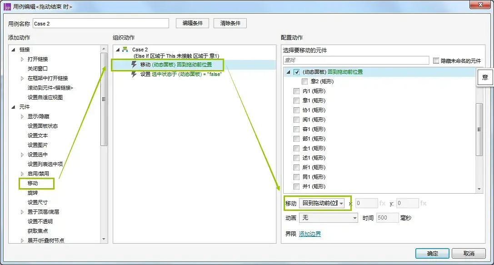This screenshot has width=494, height=265.
Task: Select the 移动 action in the list
Action: 33,183
